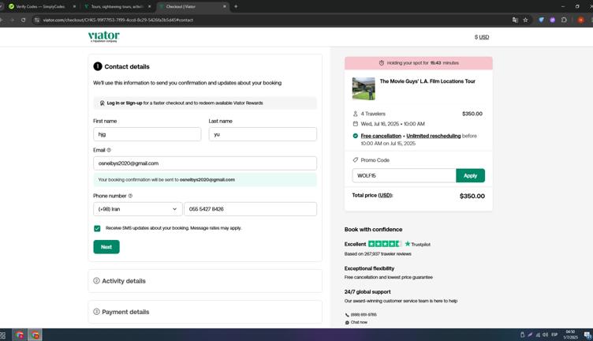Click the timer icon in the holding spot banner
593x341 pixels.
tap(381, 63)
